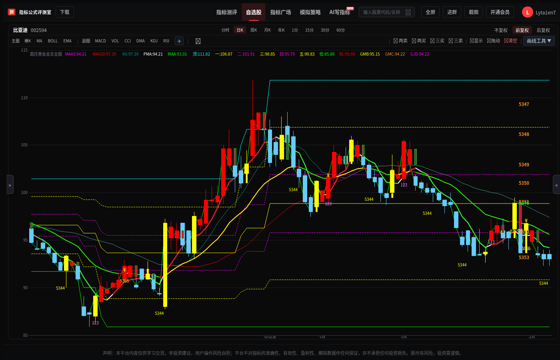Viewport: 560px width, 360px height.
Task: Switch chart to 分时 timeframe
Action: click(226, 30)
